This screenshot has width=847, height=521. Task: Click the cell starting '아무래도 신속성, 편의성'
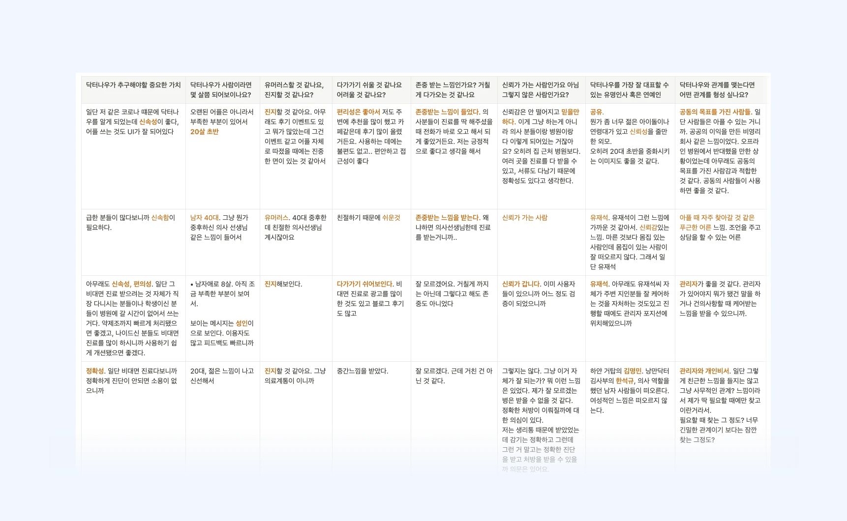pyautogui.click(x=133, y=318)
